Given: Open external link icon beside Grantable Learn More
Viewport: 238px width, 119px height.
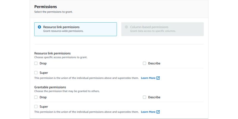Looking at the screenshot, I should [x=158, y=112].
